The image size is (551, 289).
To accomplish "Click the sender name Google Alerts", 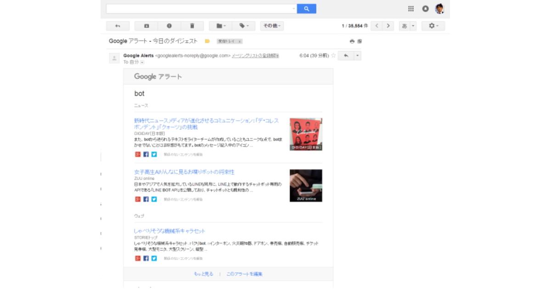I will point(139,56).
